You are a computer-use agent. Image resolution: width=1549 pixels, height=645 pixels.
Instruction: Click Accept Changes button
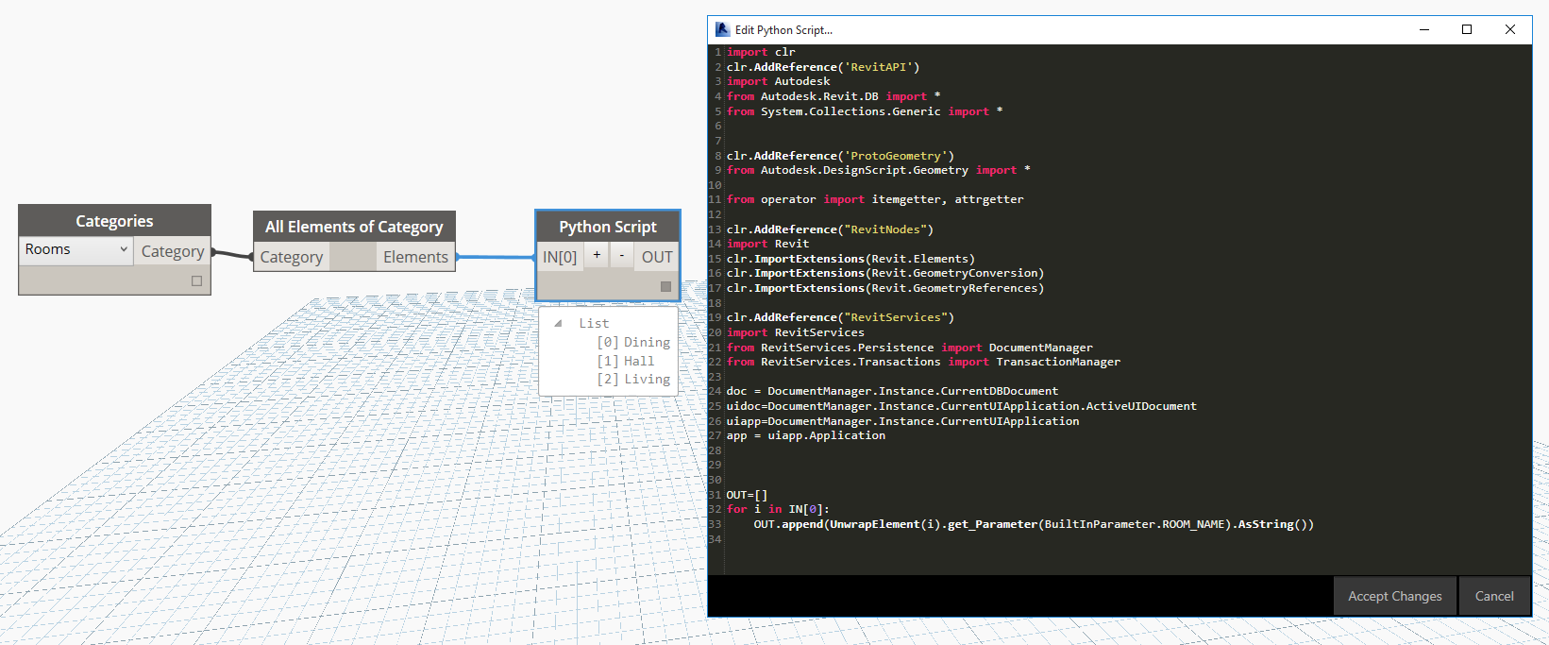click(1395, 596)
